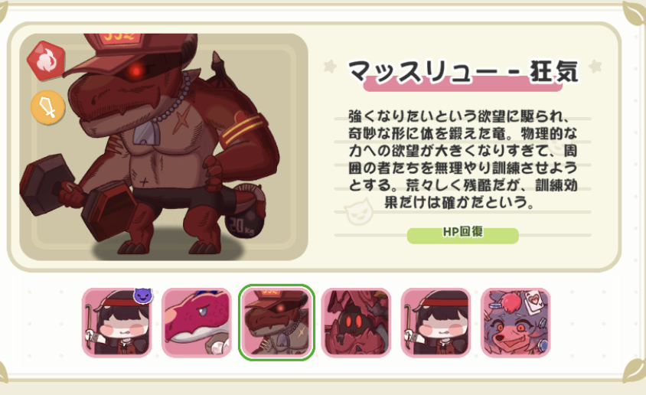This screenshot has width=646, height=395.
Task: Select the black-haired girl thumbnail without badge
Action: click(436, 322)
